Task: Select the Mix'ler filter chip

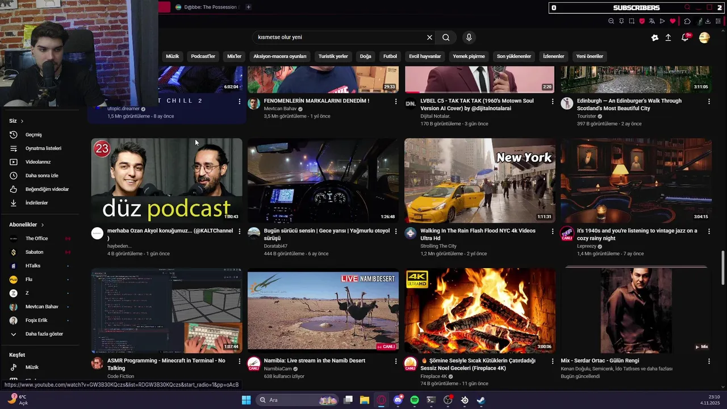Action: coord(234,56)
